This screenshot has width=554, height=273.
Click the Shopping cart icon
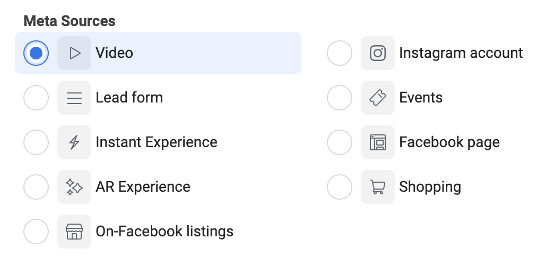pyautogui.click(x=378, y=187)
